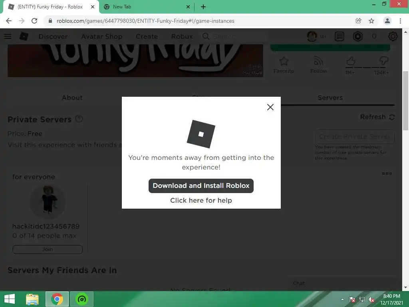Screen dimensions: 409x307
Task: Click the Action Center flag tray icon
Action: 352,300
